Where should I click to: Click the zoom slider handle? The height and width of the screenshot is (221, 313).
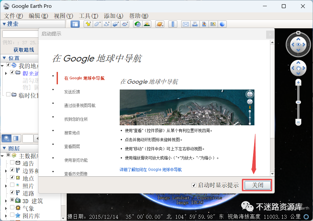[x=298, y=102]
